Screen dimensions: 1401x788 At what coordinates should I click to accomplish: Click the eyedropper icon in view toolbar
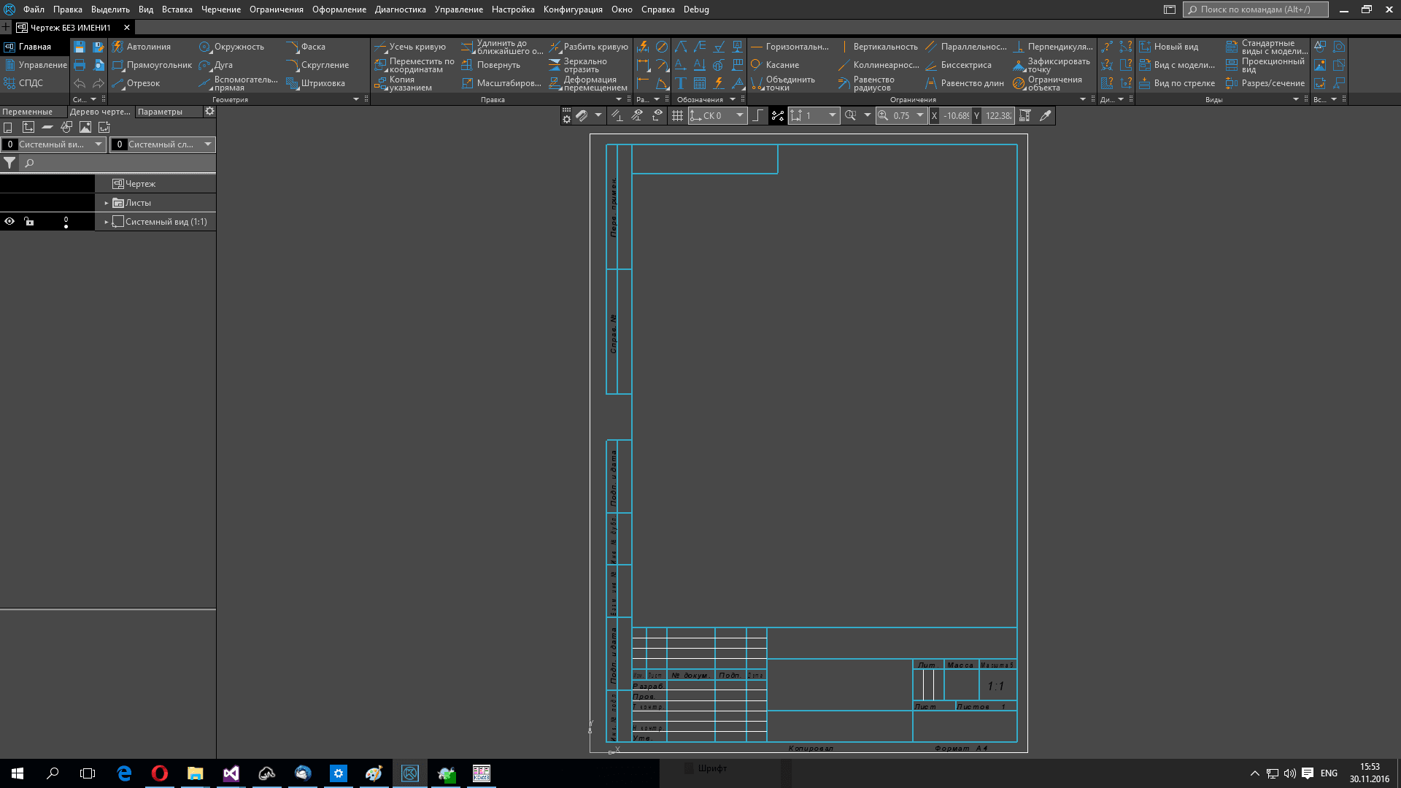pos(1045,115)
